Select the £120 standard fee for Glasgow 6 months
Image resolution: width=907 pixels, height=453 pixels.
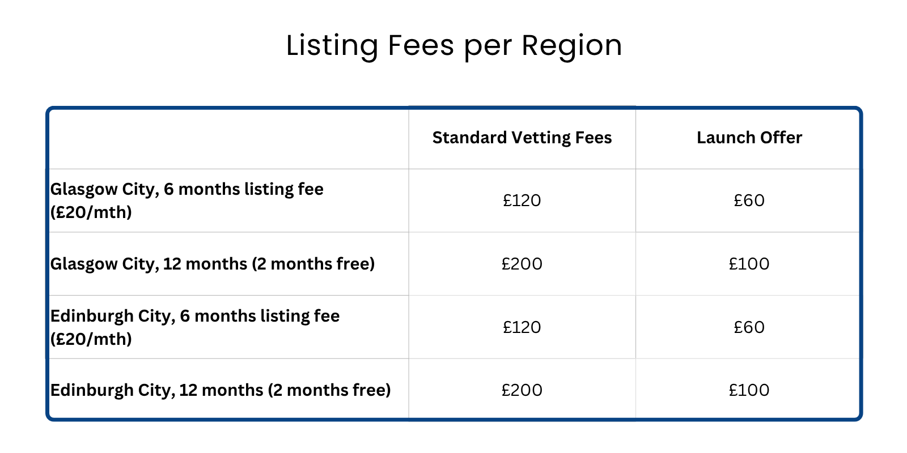[x=522, y=200]
